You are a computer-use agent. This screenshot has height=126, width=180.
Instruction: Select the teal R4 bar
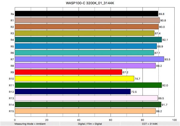click(x=88, y=40)
